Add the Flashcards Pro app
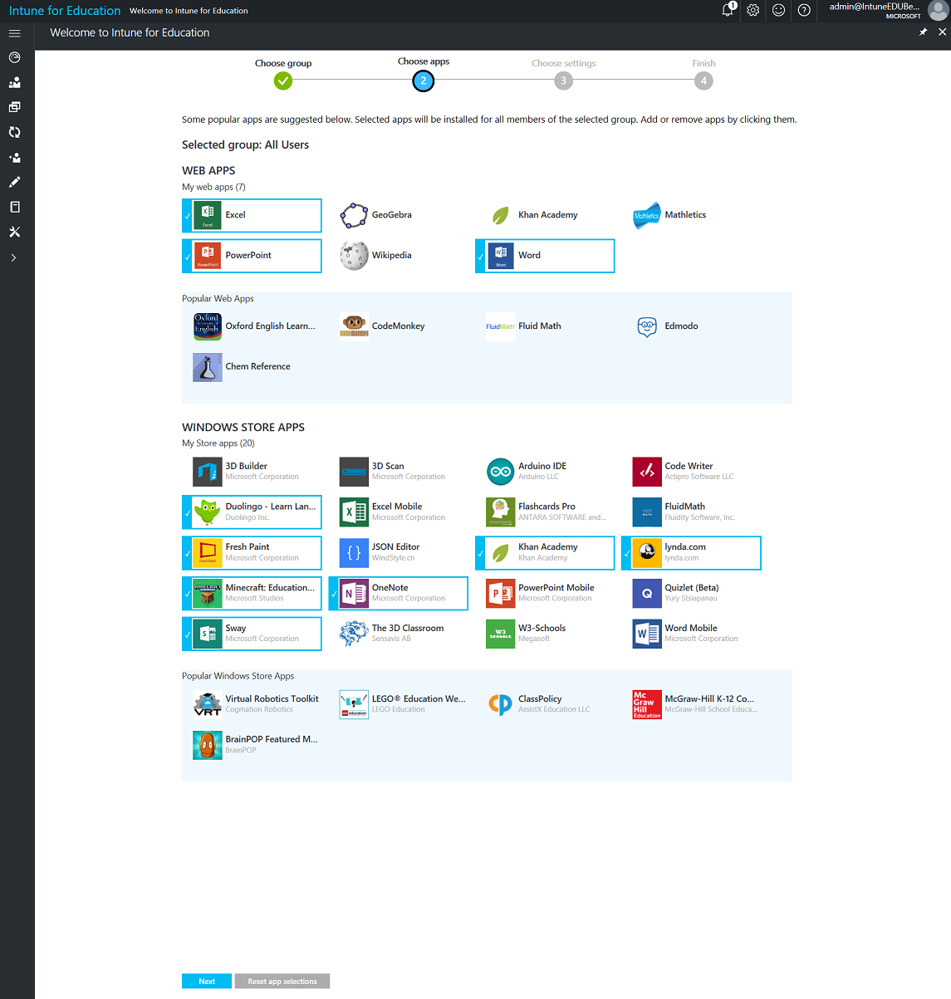951x999 pixels. point(545,512)
